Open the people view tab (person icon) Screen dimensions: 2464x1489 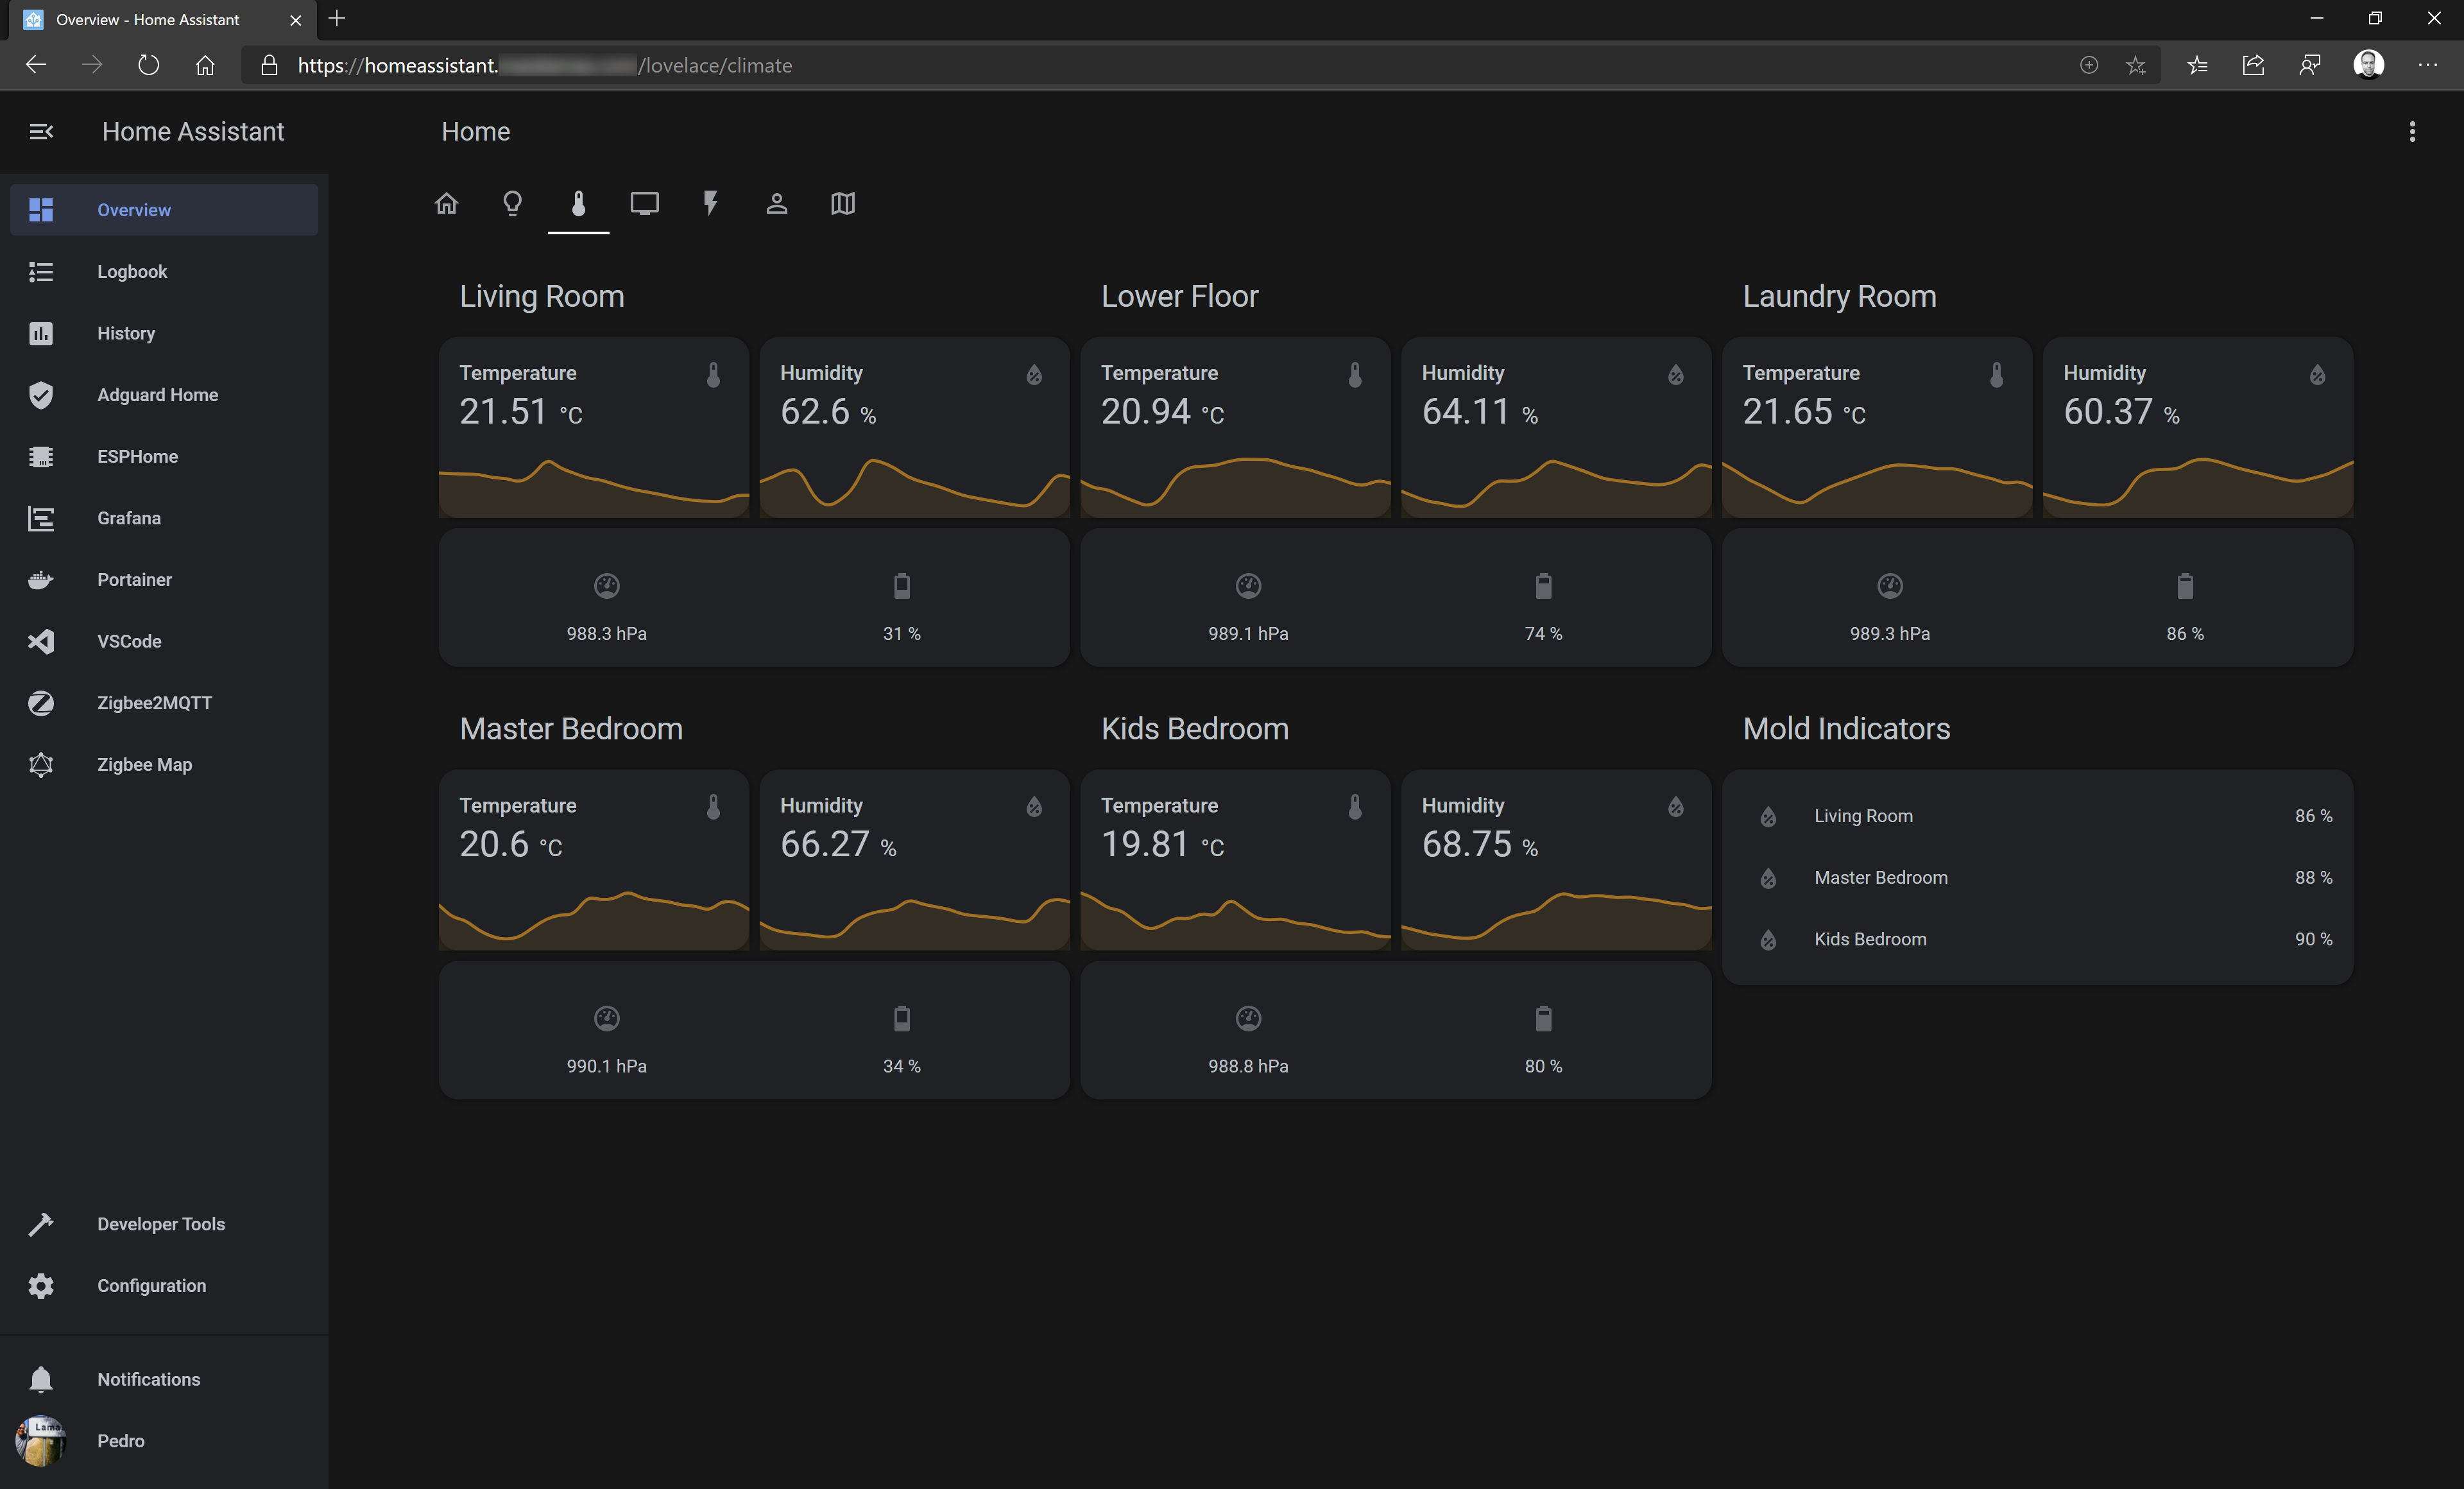tap(776, 204)
